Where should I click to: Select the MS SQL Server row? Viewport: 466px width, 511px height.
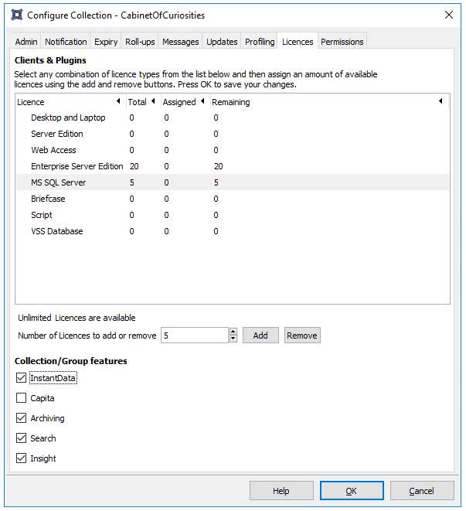pyautogui.click(x=233, y=182)
